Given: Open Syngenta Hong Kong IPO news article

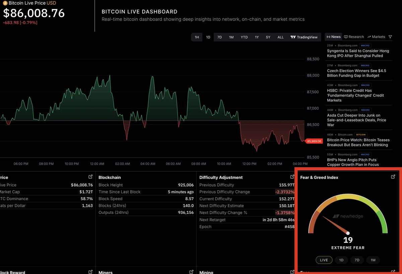Looking at the screenshot, I should tap(358, 53).
